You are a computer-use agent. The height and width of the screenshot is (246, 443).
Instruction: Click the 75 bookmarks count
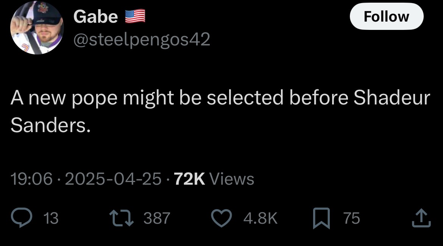point(352,218)
